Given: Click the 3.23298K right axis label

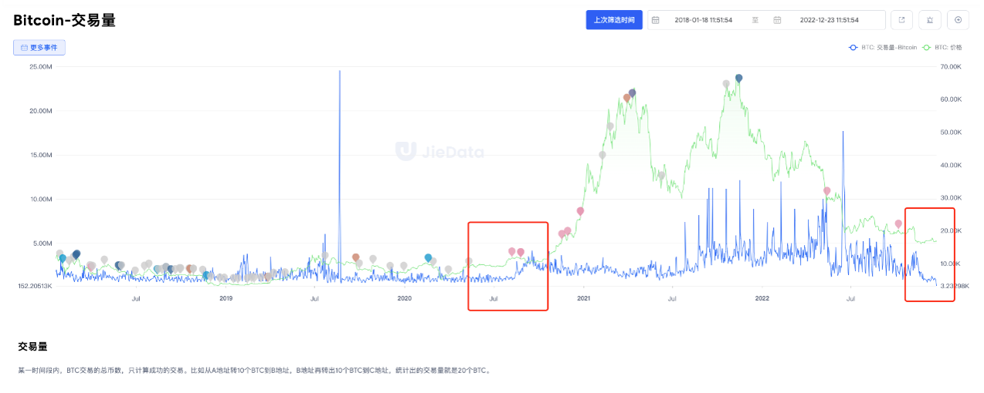Looking at the screenshot, I should (x=954, y=286).
